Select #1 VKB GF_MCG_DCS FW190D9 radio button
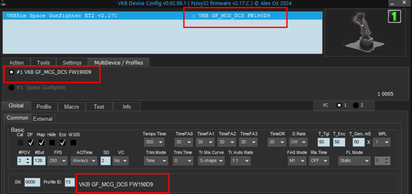This screenshot has height=194, width=412. pyautogui.click(x=11, y=72)
